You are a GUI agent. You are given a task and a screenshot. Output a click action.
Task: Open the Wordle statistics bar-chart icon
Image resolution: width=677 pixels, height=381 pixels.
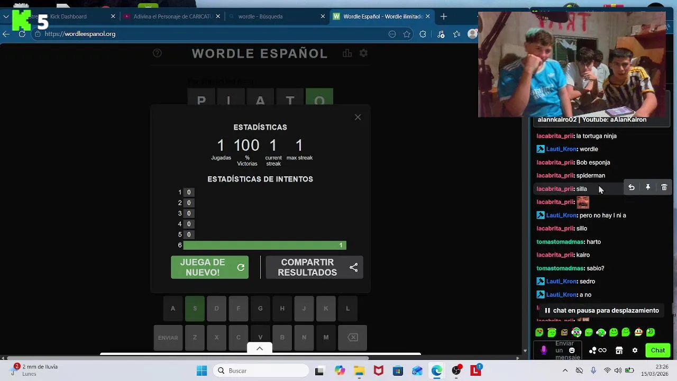[347, 53]
